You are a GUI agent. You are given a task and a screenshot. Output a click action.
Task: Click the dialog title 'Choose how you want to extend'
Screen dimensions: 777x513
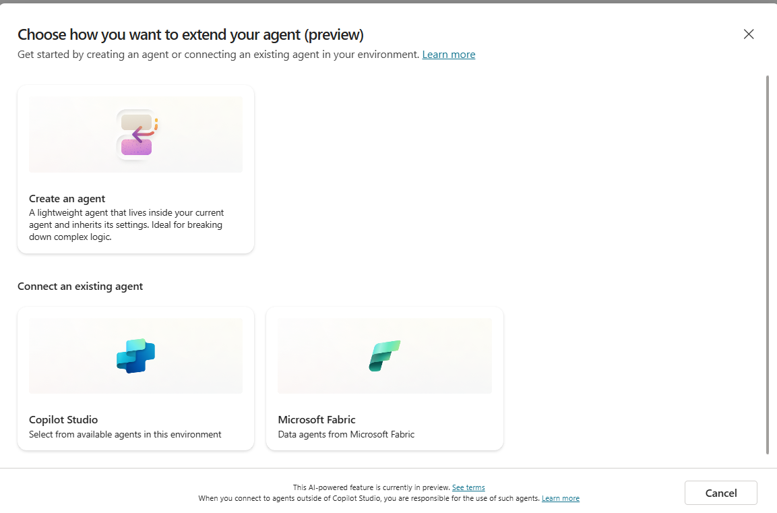pos(191,34)
